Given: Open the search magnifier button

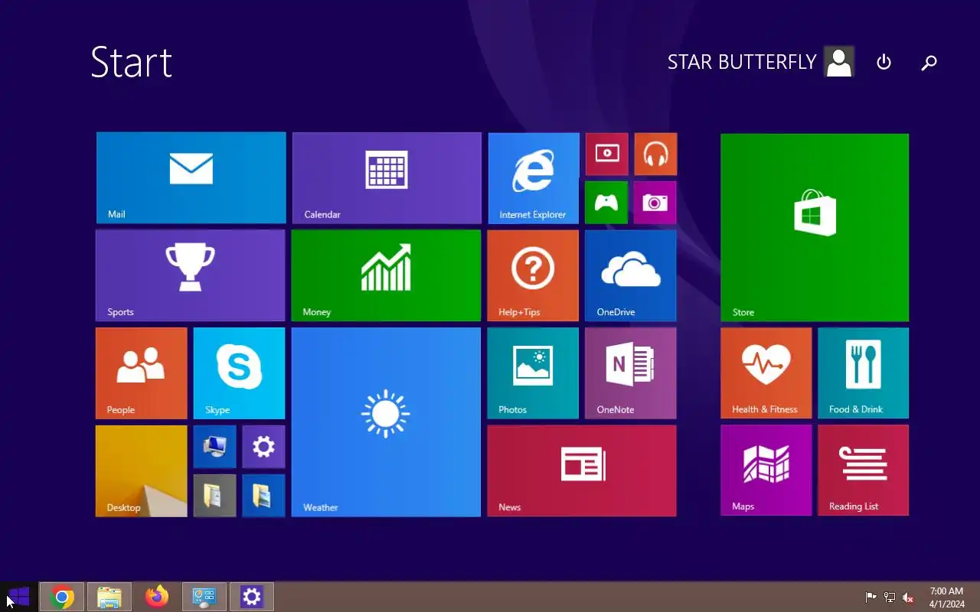Looking at the screenshot, I should [x=929, y=62].
